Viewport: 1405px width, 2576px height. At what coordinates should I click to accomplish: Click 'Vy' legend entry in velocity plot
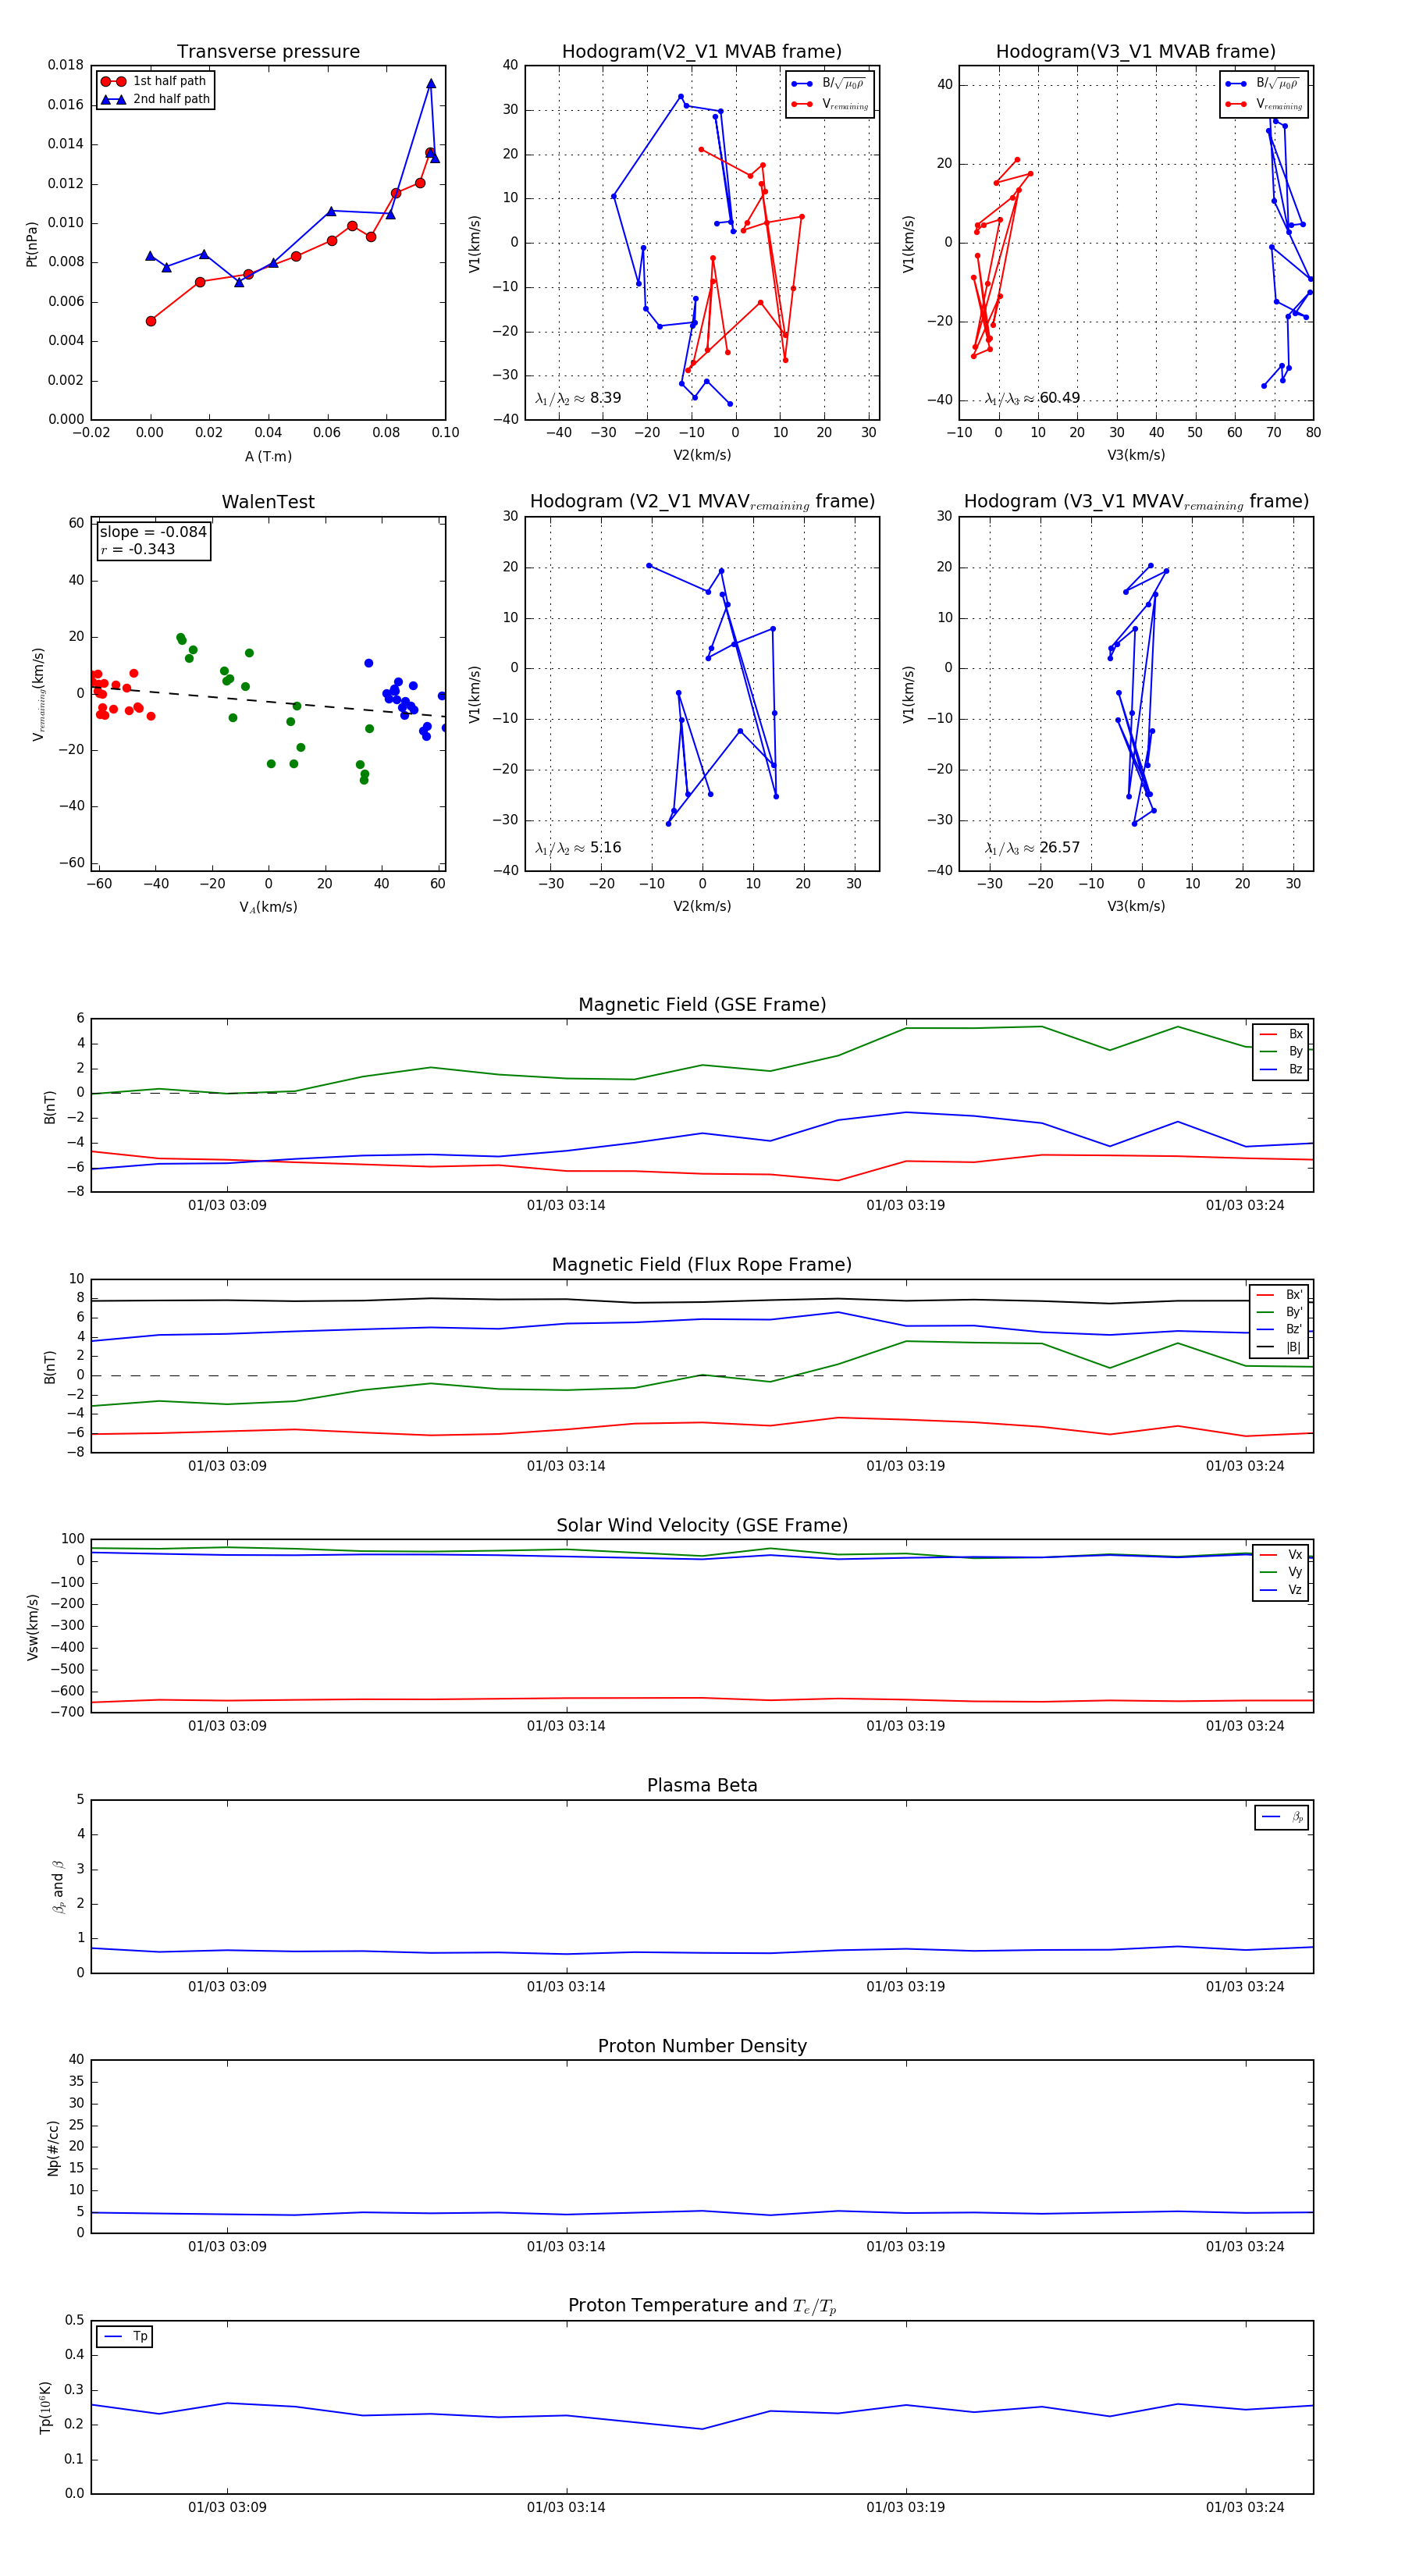pos(1281,1572)
